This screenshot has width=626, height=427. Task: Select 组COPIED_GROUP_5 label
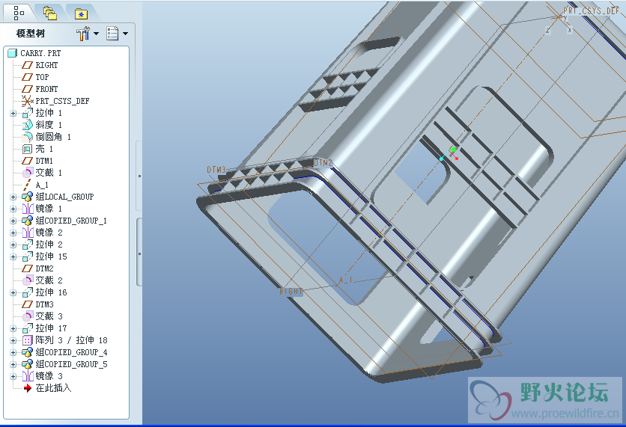pos(71,364)
